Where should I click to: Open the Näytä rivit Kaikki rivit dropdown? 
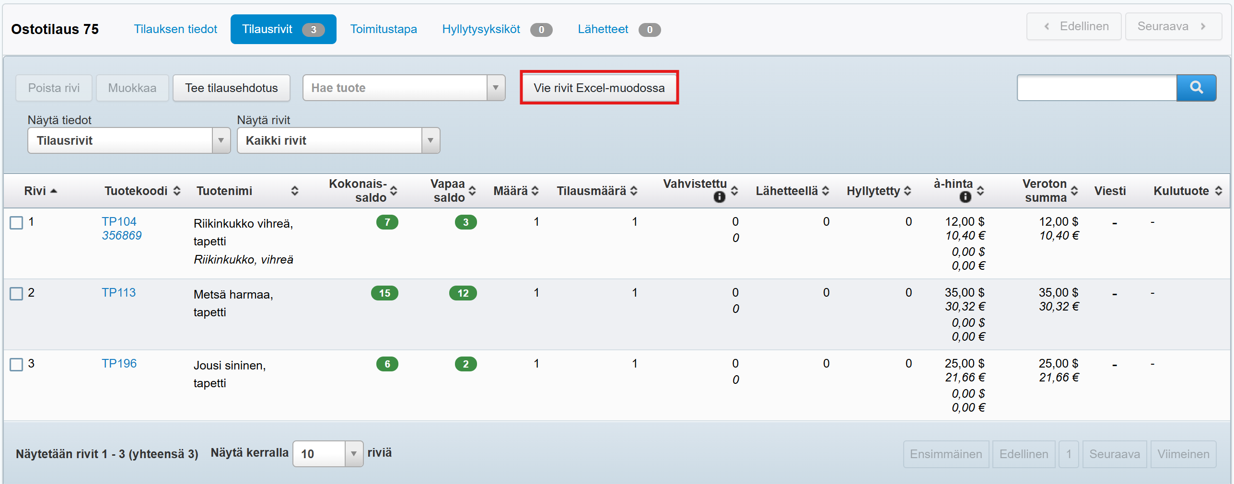tap(430, 140)
